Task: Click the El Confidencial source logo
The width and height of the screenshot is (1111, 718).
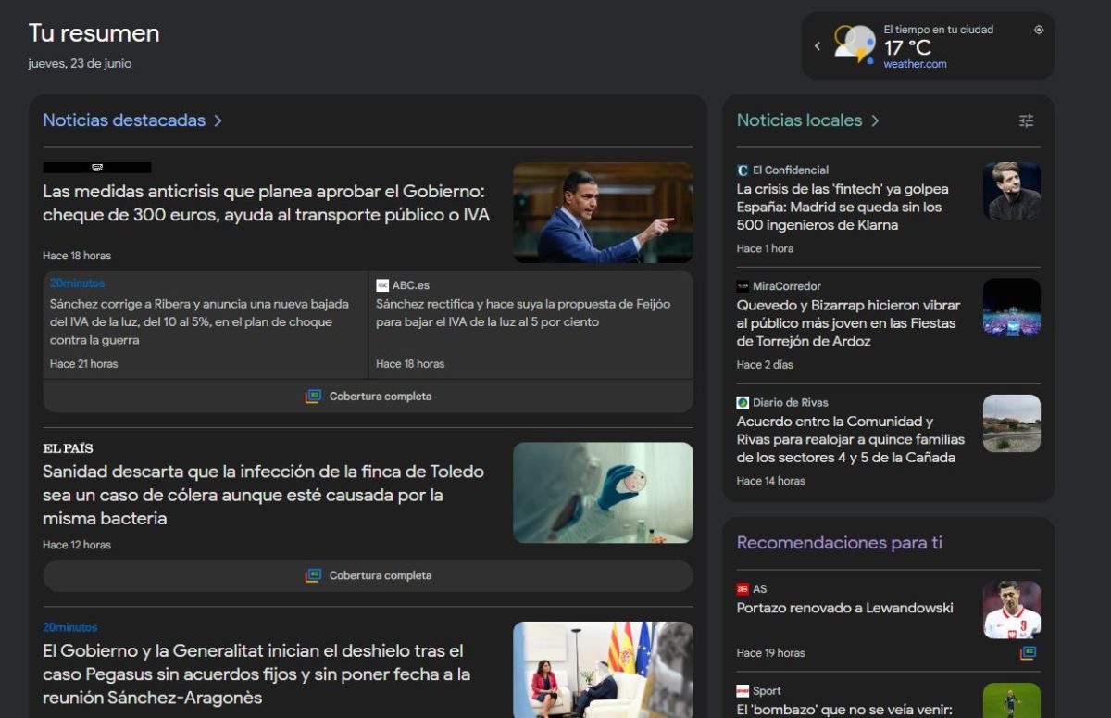Action: (x=743, y=170)
